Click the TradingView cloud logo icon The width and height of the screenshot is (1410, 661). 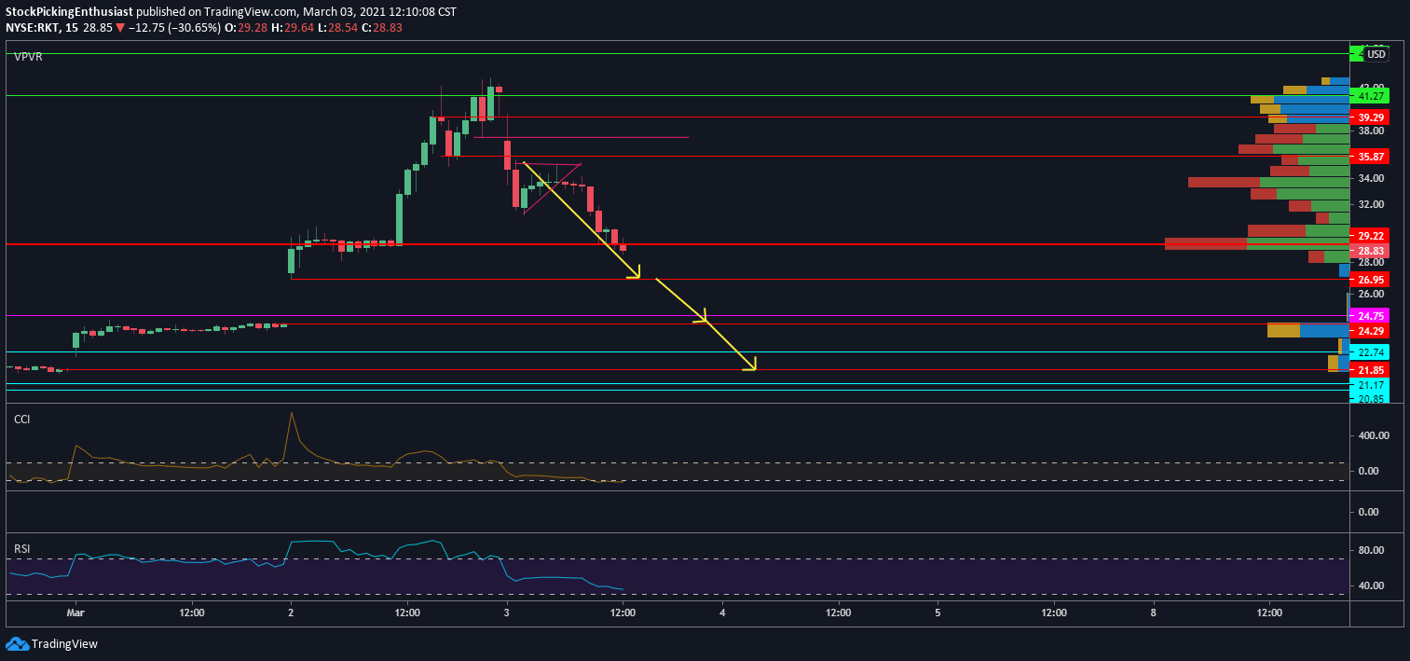[x=17, y=643]
